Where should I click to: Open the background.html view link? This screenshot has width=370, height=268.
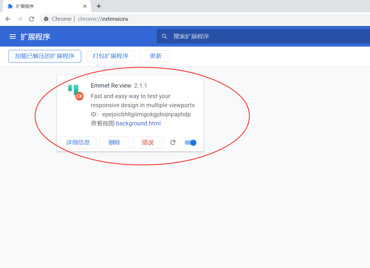tap(138, 123)
